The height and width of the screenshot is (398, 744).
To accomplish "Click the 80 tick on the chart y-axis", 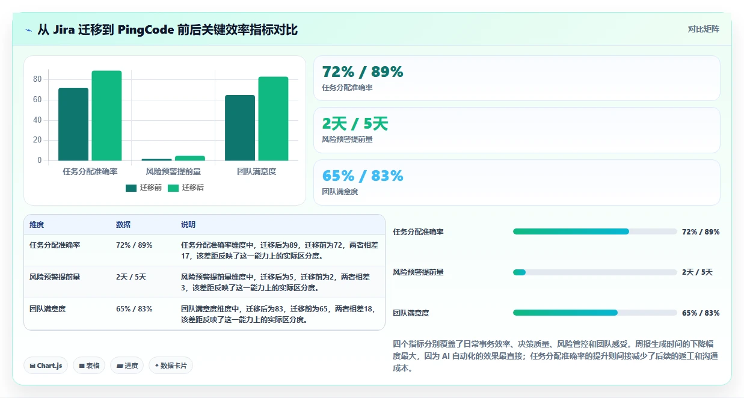I will pyautogui.click(x=37, y=79).
